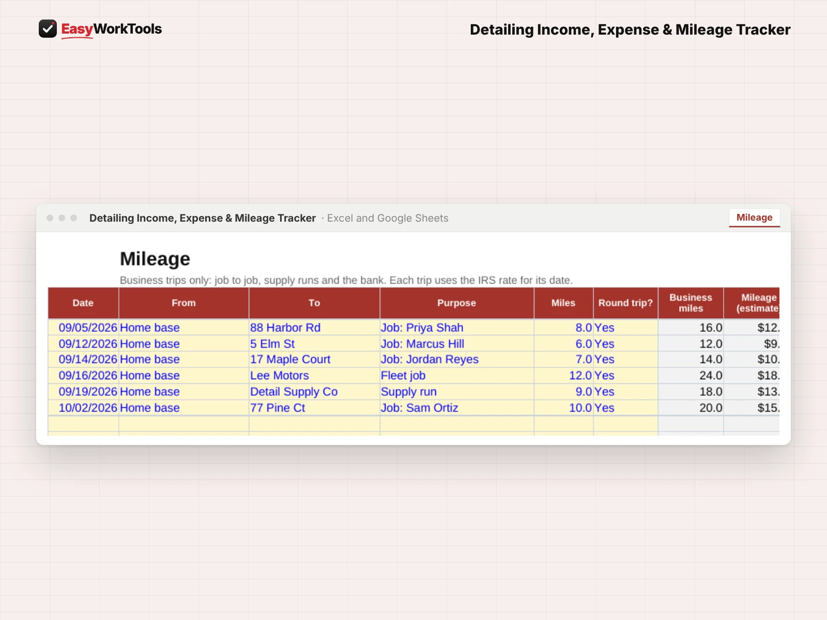
Task: Click the date cell 09/12/2026
Action: click(x=83, y=344)
